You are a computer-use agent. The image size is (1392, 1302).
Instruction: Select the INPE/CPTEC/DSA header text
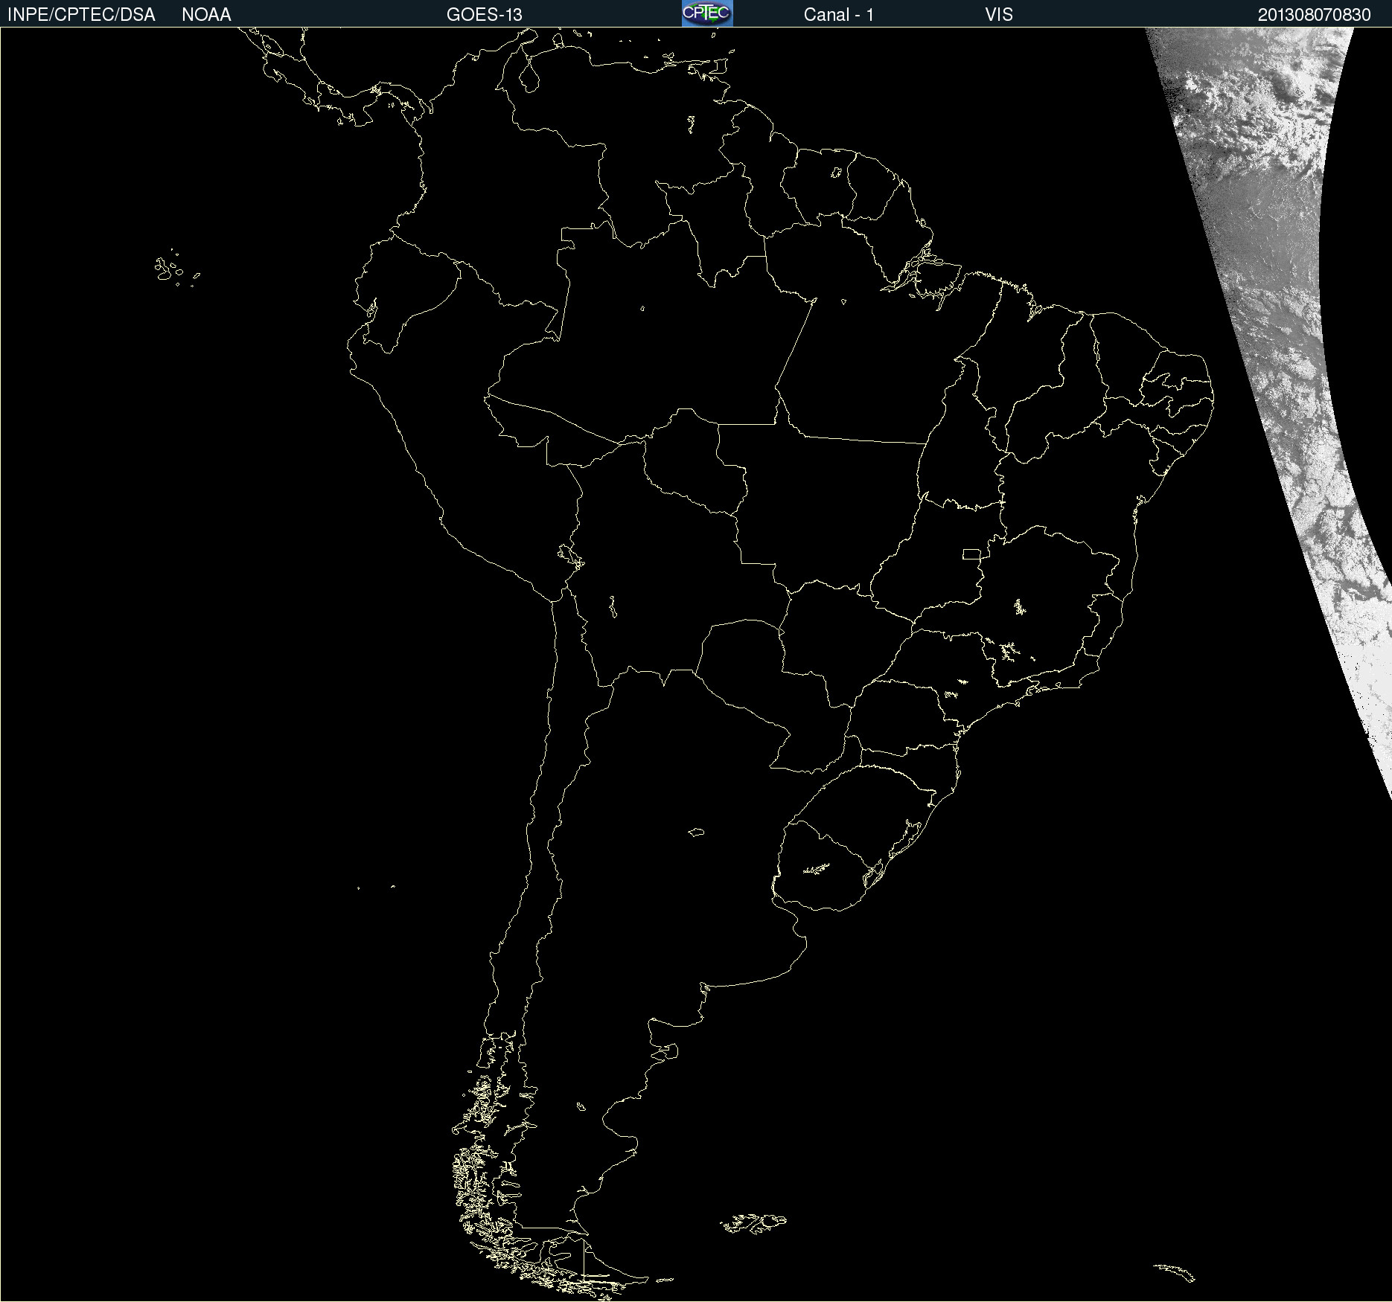(81, 15)
